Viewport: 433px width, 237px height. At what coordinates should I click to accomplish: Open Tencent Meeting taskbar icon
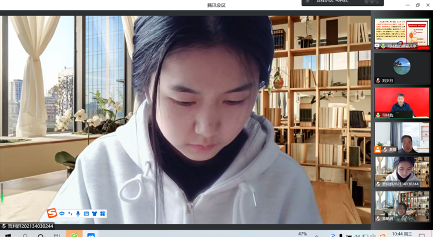(x=91, y=235)
